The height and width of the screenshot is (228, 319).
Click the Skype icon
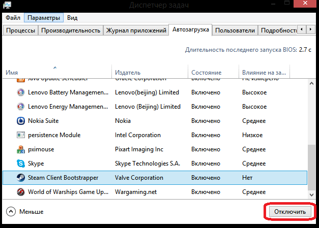(x=20, y=164)
